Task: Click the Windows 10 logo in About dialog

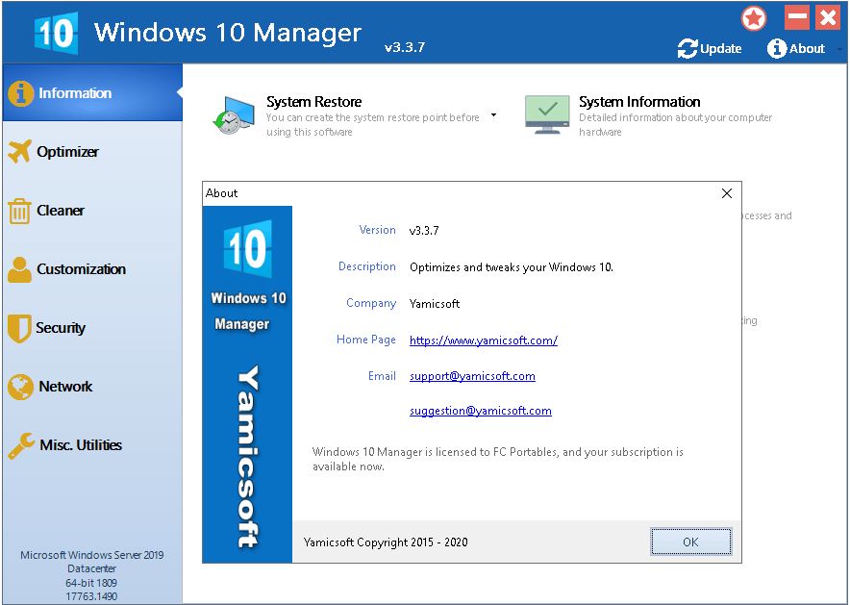Action: (x=248, y=249)
